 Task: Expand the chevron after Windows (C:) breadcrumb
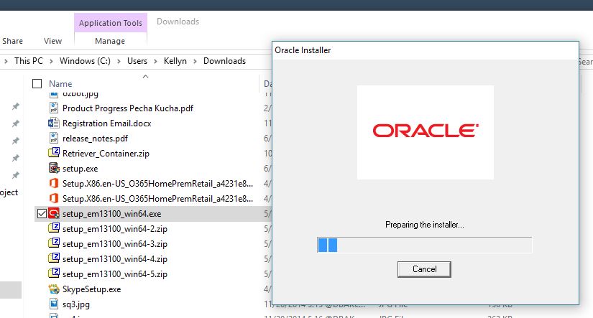(x=121, y=61)
